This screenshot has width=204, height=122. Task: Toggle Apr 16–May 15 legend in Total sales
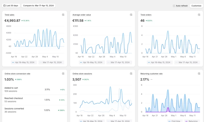click(x=24, y=62)
